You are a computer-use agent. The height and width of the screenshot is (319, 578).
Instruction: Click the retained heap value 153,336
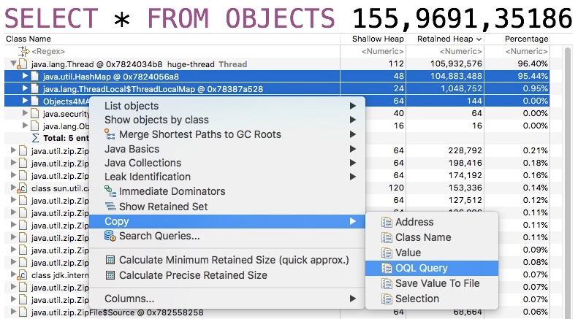coord(465,188)
